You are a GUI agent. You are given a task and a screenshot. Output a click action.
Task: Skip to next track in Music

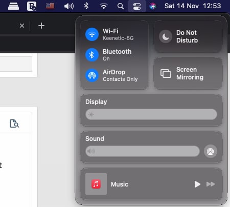click(x=211, y=184)
